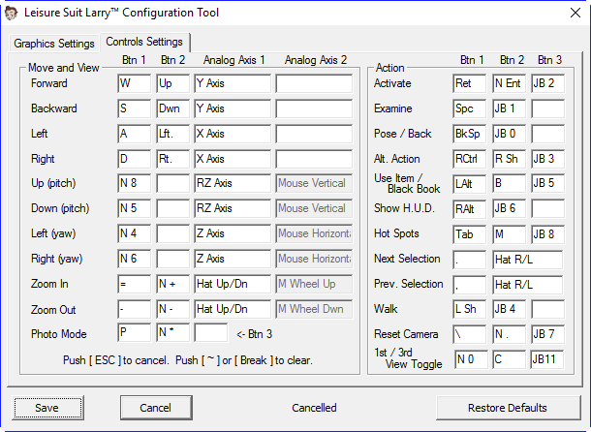Select Walk Btn 1 field showing L Sh
The width and height of the screenshot is (591, 432).
point(469,309)
